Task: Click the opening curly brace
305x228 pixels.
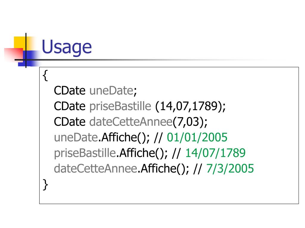Action: (x=45, y=75)
